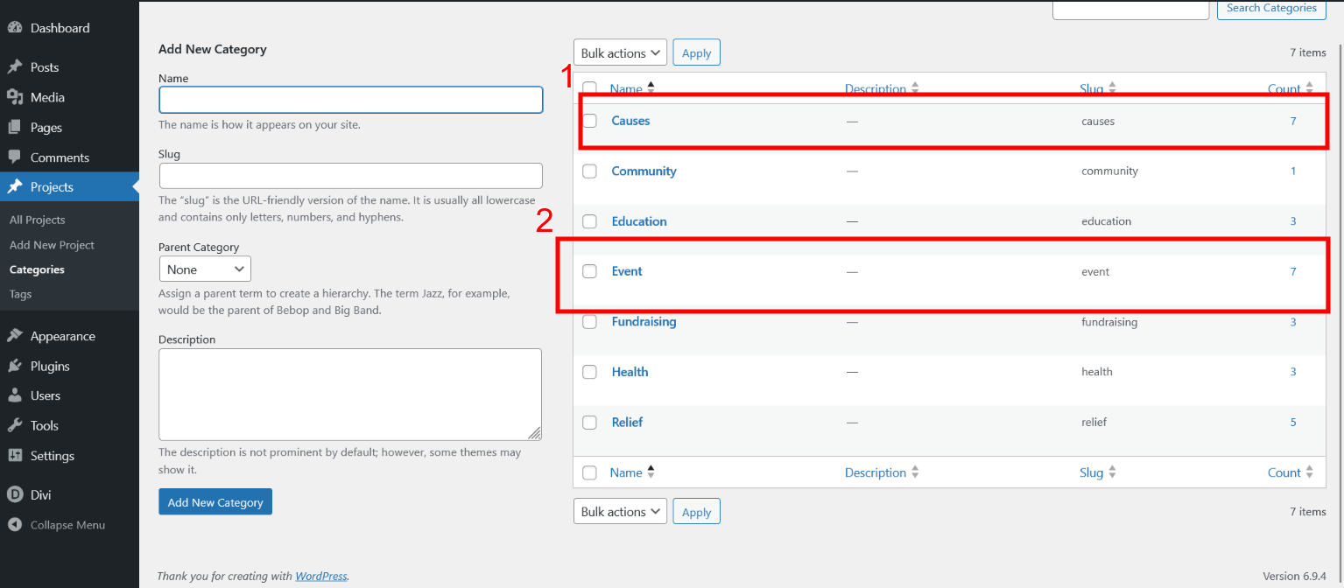Viewport: 1344px width, 588px height.
Task: Click the Description text area
Action: coord(350,395)
